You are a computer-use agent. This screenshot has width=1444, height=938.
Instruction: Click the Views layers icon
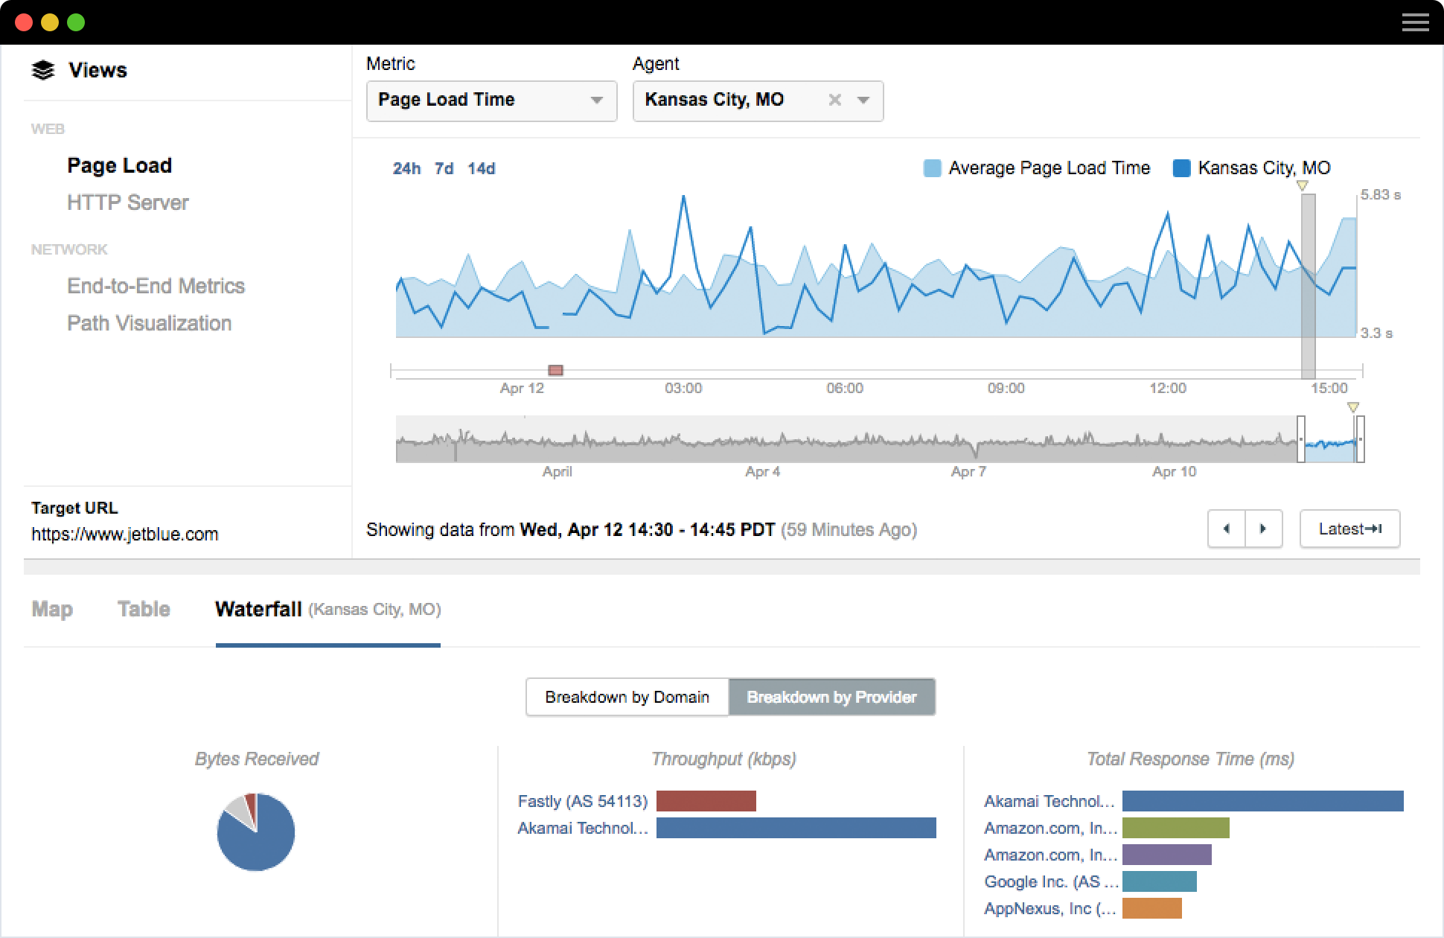(43, 70)
